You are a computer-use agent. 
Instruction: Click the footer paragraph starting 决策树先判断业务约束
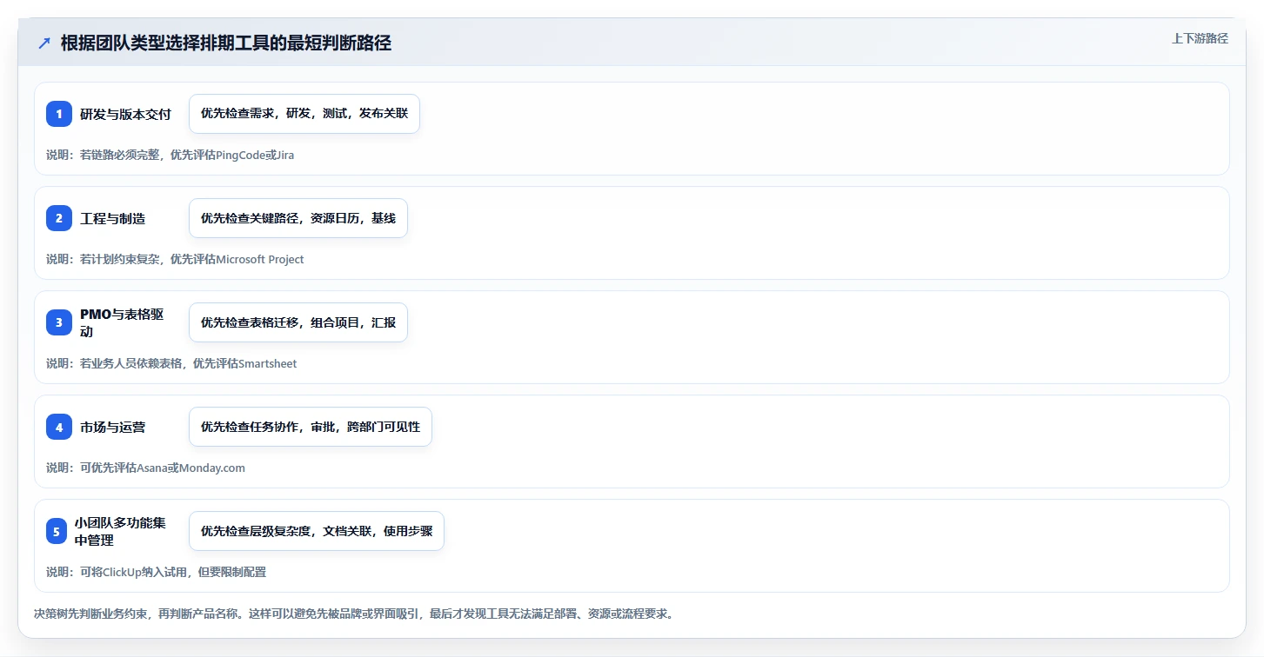click(x=353, y=614)
